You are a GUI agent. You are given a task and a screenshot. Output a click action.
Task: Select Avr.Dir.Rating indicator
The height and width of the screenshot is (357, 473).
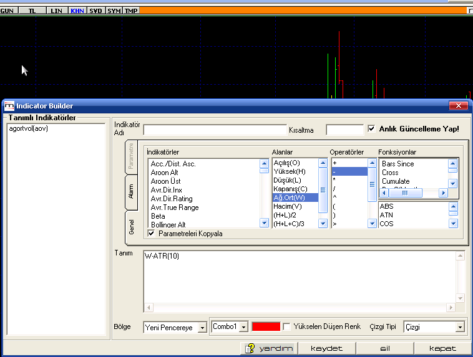pos(172,199)
